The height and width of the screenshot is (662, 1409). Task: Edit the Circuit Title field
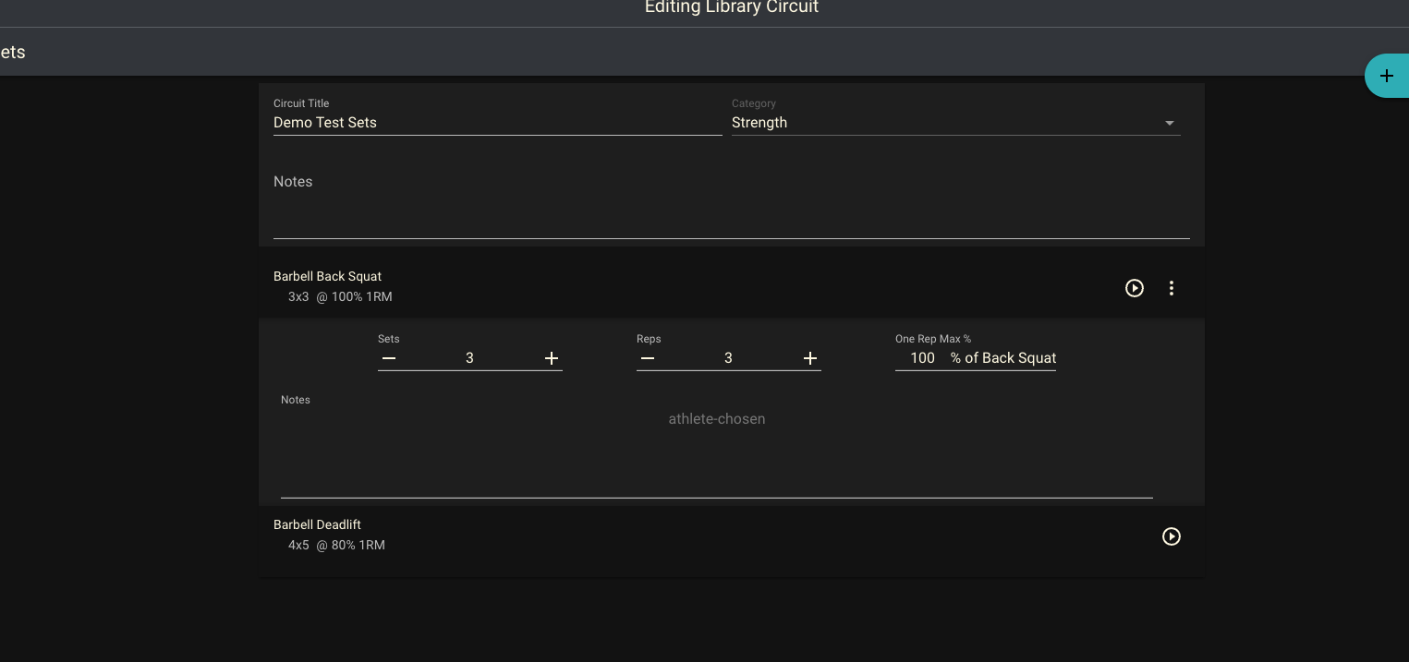pos(497,123)
